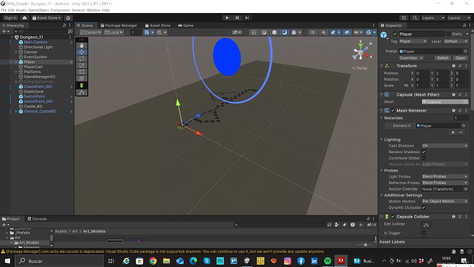Select the Rect transform tool
This screenshot has width=474, height=267.
click(82, 72)
